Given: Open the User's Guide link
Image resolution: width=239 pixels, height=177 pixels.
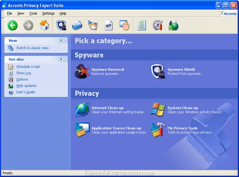Looking at the screenshot, I should pos(26,92).
